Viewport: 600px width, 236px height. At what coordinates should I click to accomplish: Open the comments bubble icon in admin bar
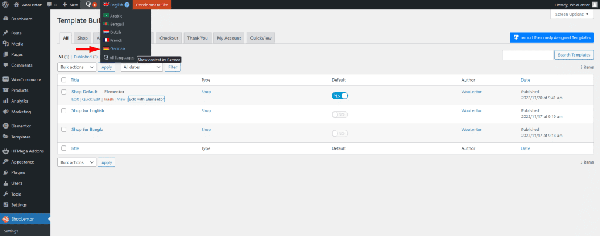click(49, 5)
